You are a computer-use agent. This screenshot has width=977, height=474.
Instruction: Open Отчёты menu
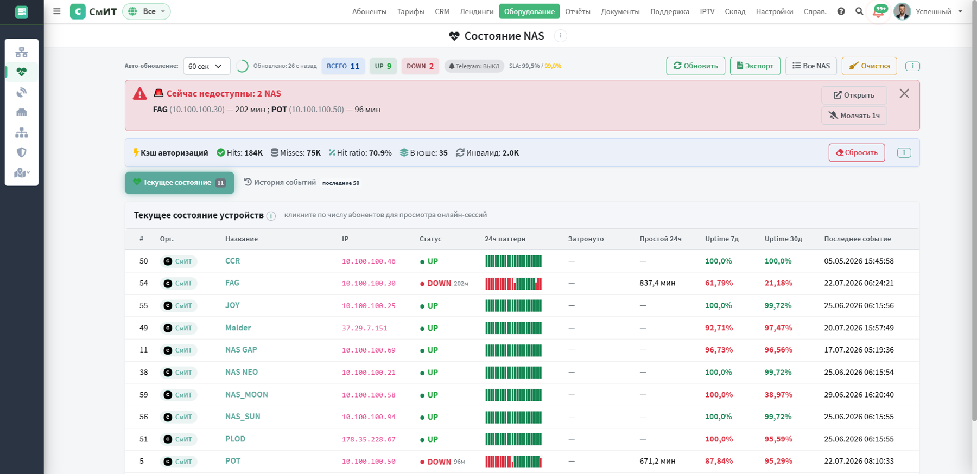click(x=578, y=11)
